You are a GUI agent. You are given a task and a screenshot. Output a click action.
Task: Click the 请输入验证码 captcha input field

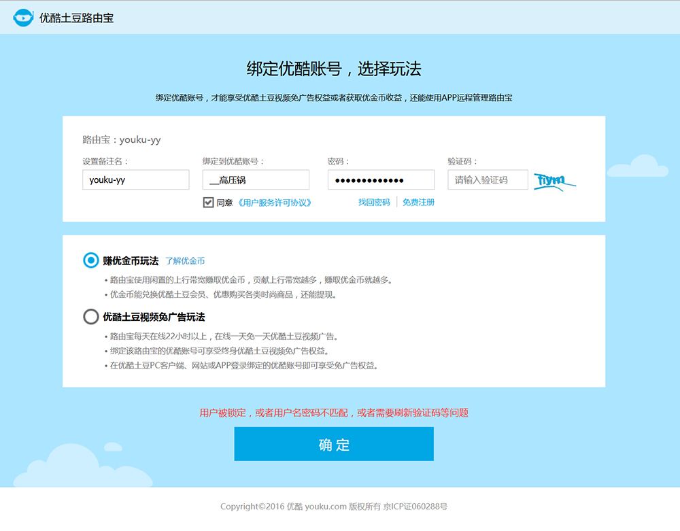click(488, 179)
